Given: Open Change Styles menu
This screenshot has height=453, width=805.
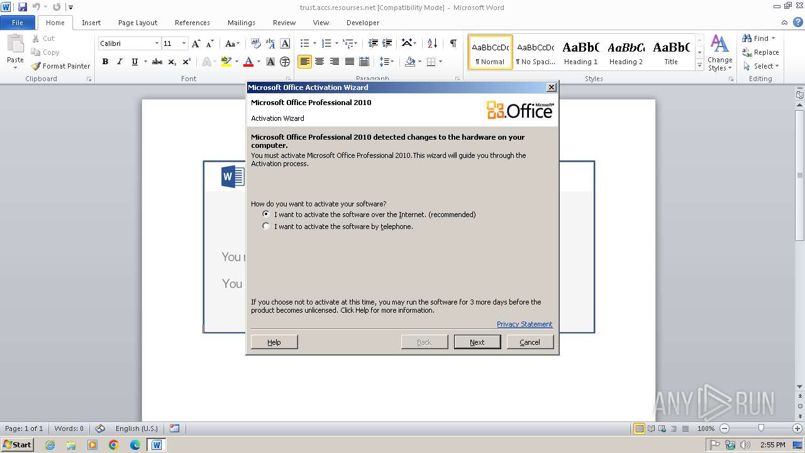Looking at the screenshot, I should point(720,53).
